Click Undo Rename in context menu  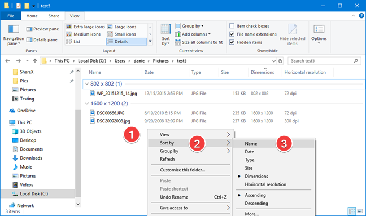pyautogui.click(x=191, y=197)
